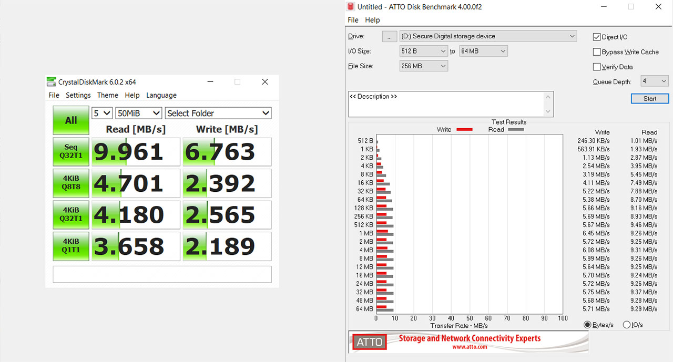Open the I/O Size start dropdown 512 B

(423, 51)
